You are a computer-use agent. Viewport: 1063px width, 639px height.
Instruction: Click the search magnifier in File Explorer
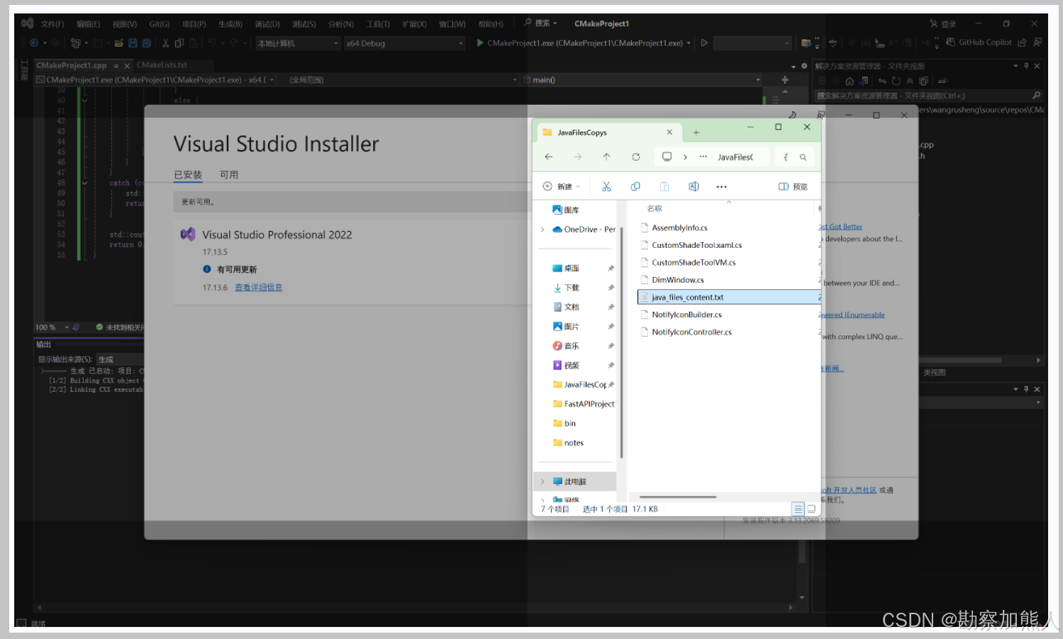coord(803,157)
